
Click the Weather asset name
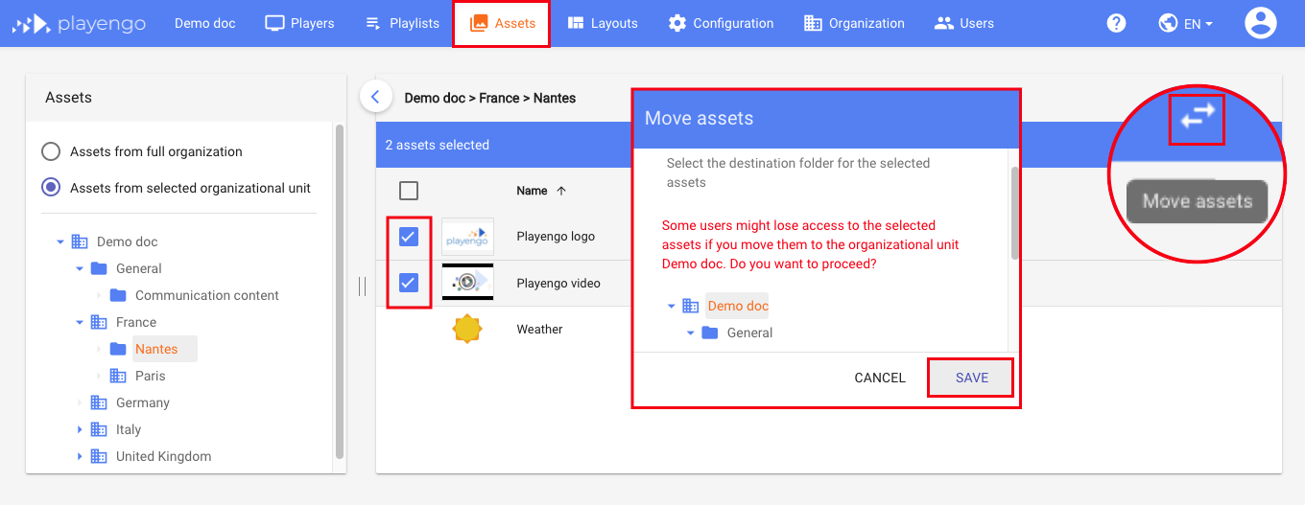pyautogui.click(x=539, y=329)
